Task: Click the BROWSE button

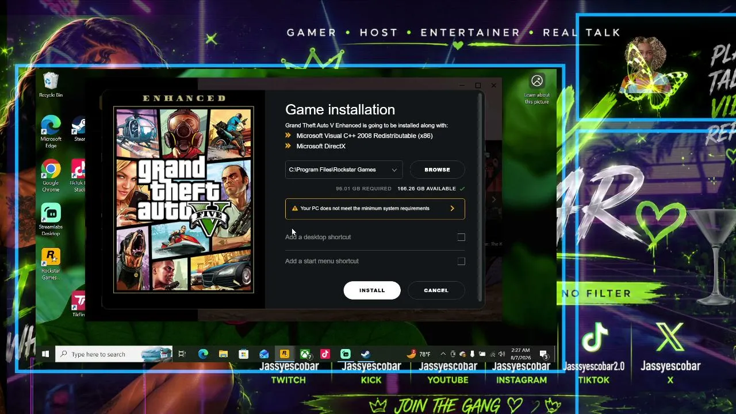Action: [x=437, y=170]
